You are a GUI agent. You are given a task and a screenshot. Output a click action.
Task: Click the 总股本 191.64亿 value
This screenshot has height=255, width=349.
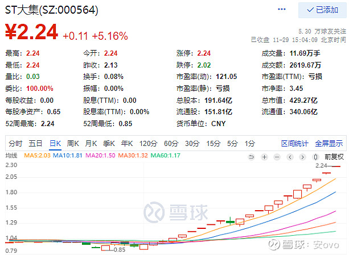[219, 101]
